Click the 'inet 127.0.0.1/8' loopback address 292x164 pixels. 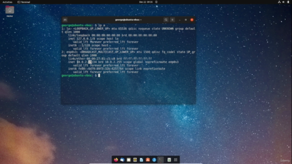81,39
